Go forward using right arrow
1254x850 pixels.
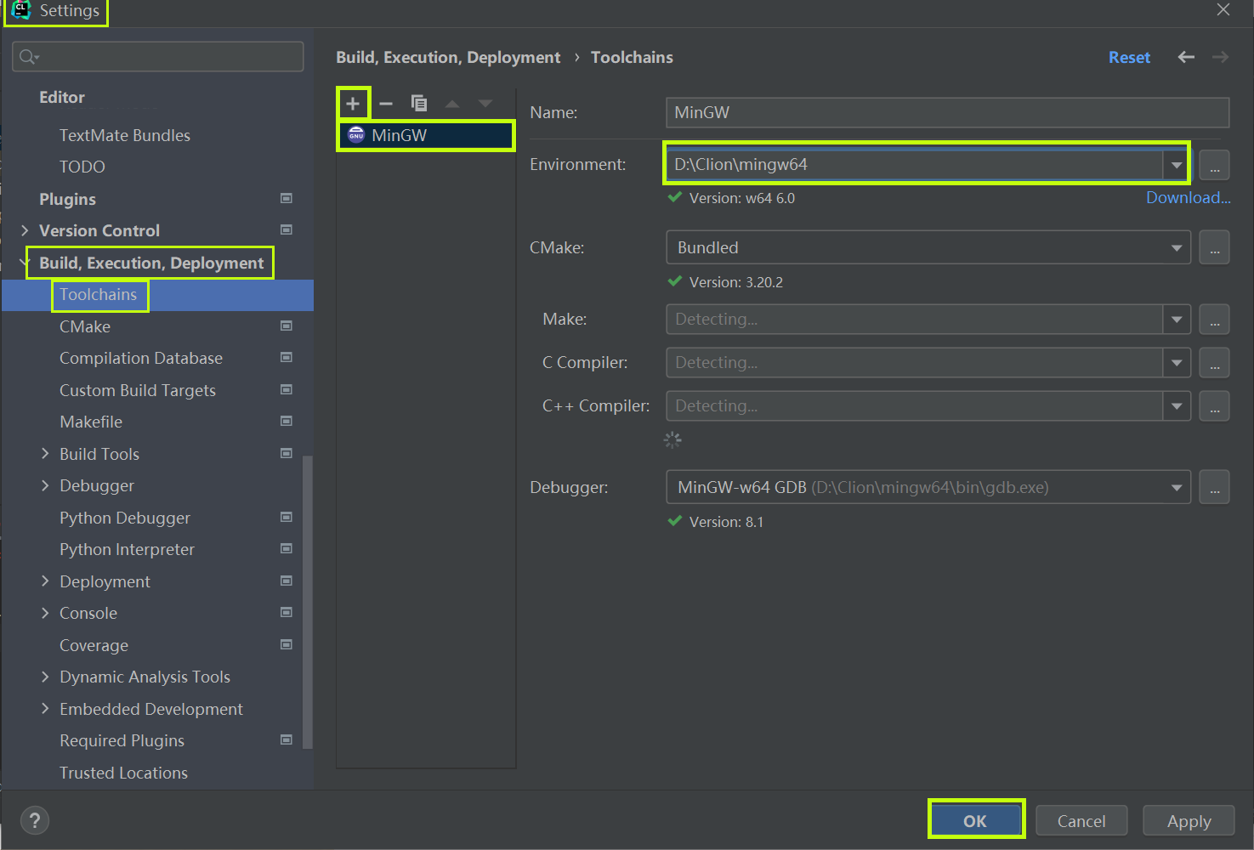(x=1220, y=57)
